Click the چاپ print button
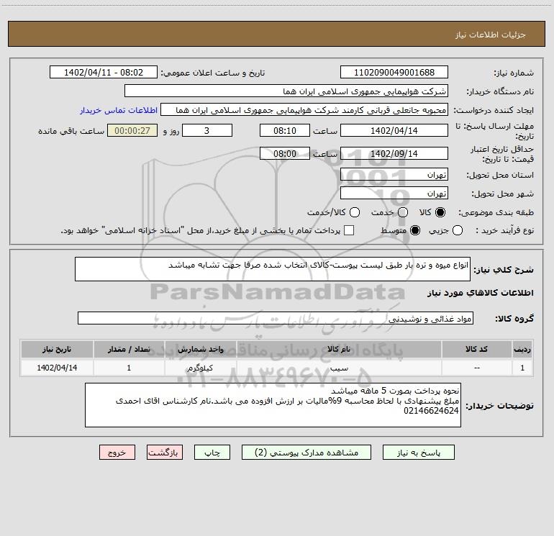Screen dimensions: 554x536 212,453
